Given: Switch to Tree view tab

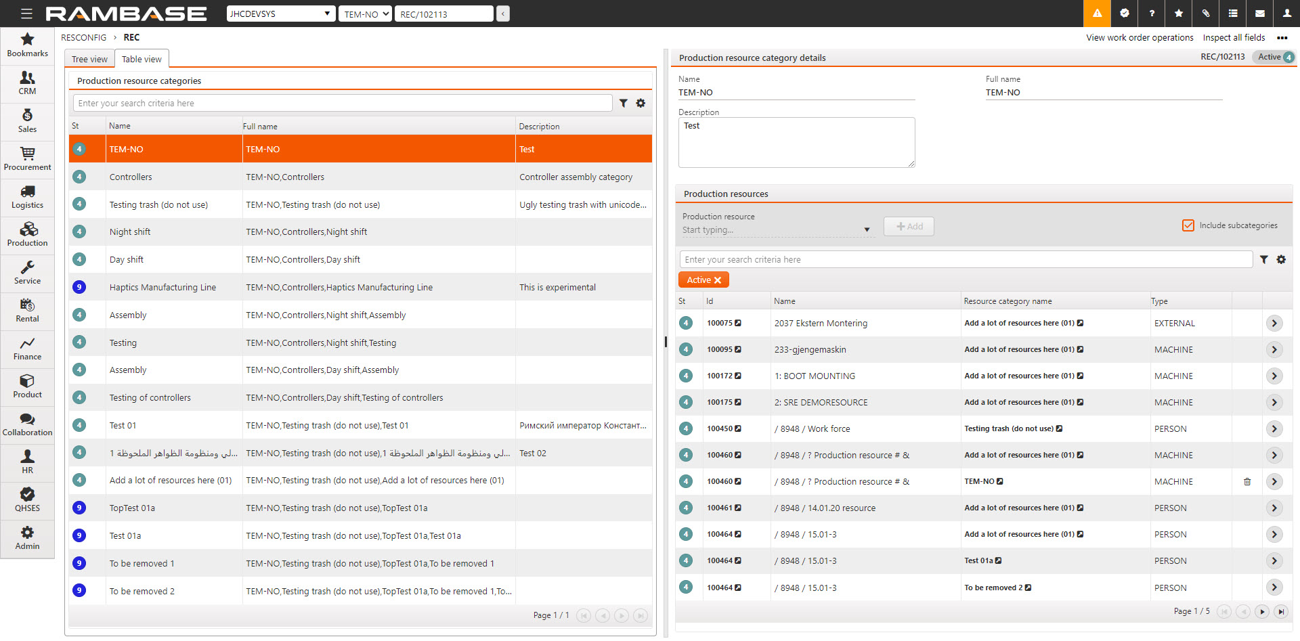Looking at the screenshot, I should click(89, 59).
